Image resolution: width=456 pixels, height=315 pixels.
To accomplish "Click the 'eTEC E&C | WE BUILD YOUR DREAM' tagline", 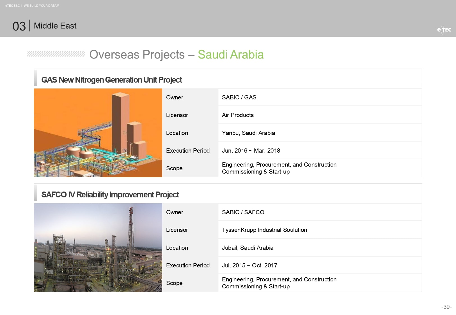I will [x=32, y=6].
